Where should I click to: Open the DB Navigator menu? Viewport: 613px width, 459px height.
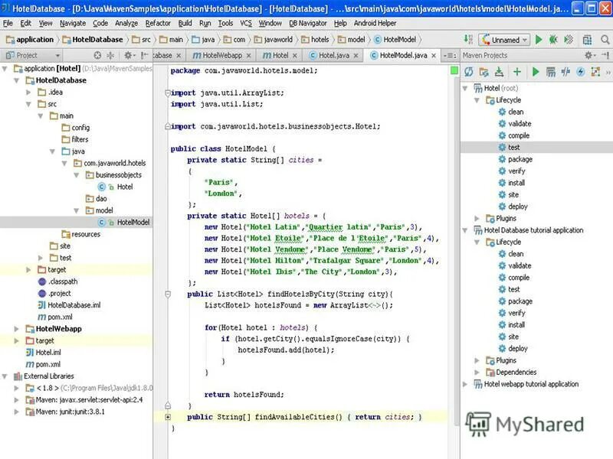310,23
